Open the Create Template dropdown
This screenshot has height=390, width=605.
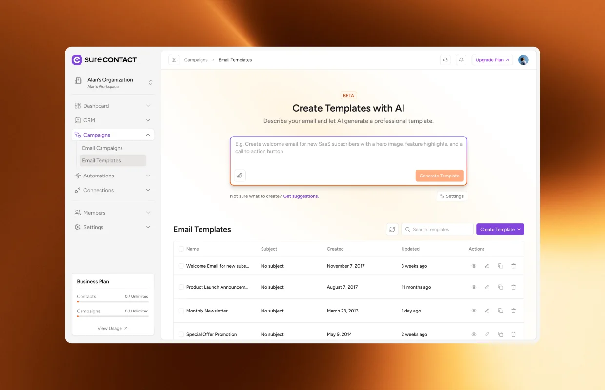pyautogui.click(x=500, y=229)
